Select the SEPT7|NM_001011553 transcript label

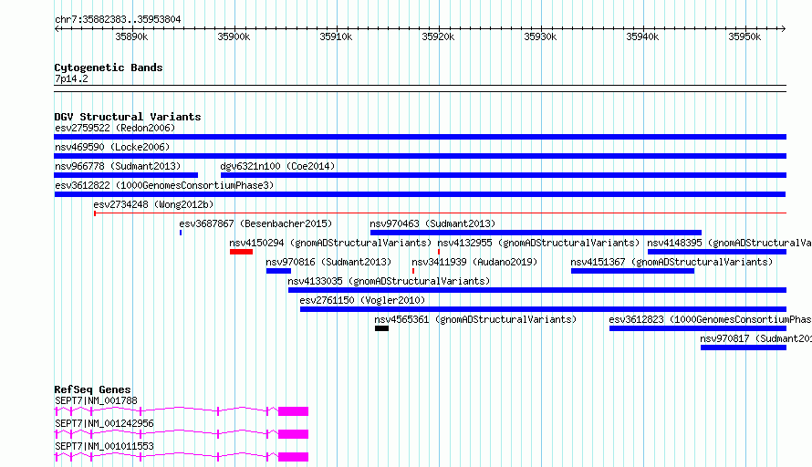(104, 446)
